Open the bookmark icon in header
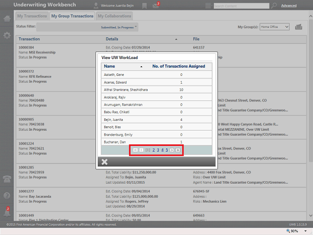This screenshot has width=313, height=235. point(144,6)
